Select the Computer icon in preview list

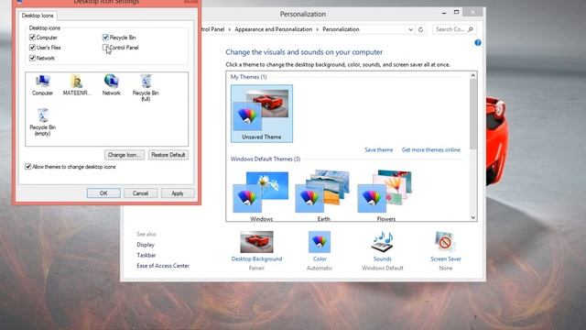click(x=42, y=85)
